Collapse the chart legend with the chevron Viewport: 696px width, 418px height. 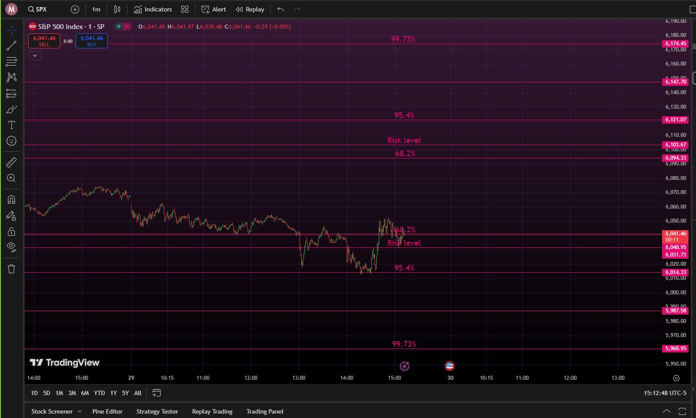35,55
